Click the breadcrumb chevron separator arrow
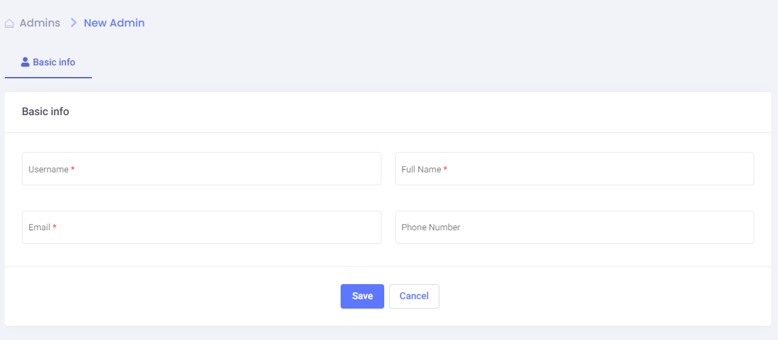Viewport: 778px width, 340px height. click(74, 22)
